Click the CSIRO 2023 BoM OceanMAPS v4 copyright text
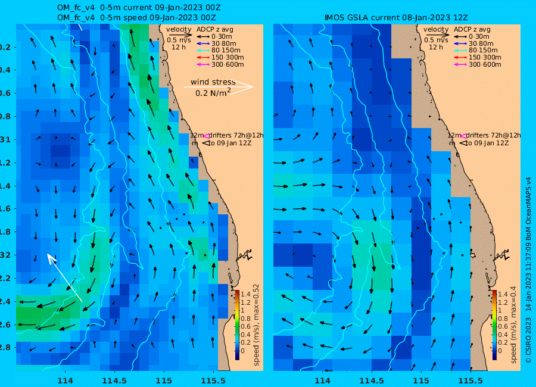Viewport: 536px width, 387px height. 528,270
